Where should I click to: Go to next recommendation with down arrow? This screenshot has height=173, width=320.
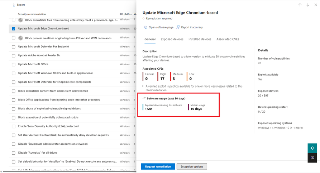pyautogui.click(x=308, y=5)
